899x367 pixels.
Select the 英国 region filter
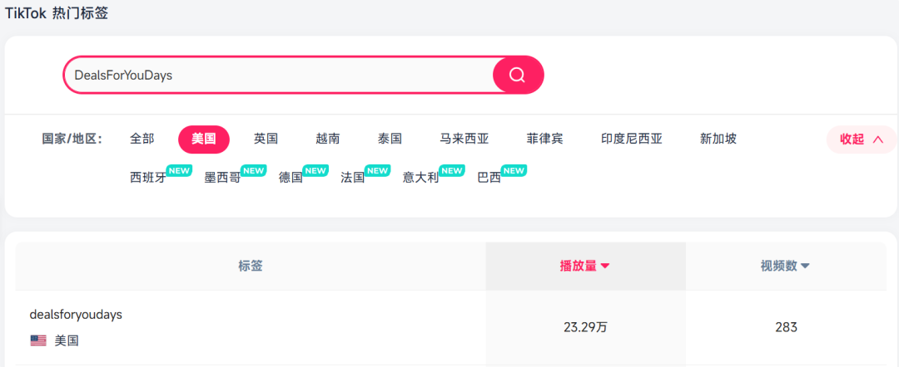266,139
